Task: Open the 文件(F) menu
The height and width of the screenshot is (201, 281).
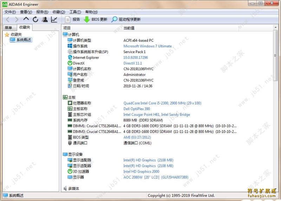Action: [x=10, y=12]
